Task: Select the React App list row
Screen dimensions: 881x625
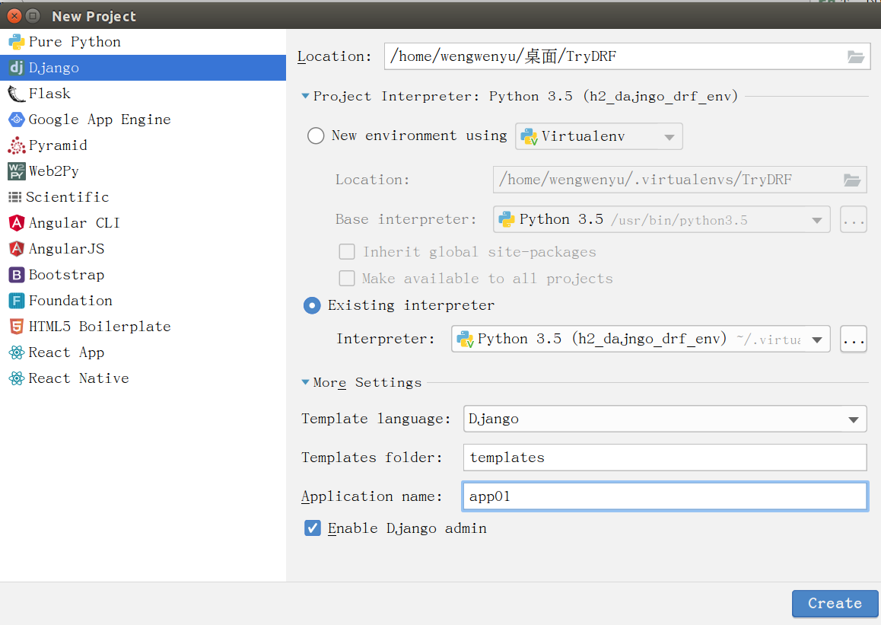Action: coord(143,352)
